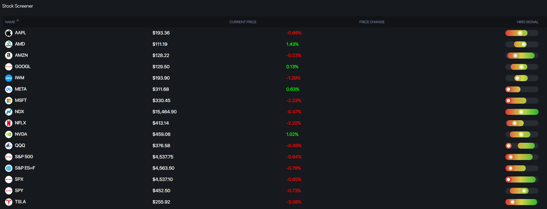This screenshot has width=547, height=209.
Task: Select the NVDA ticker name
Action: pyautogui.click(x=21, y=134)
